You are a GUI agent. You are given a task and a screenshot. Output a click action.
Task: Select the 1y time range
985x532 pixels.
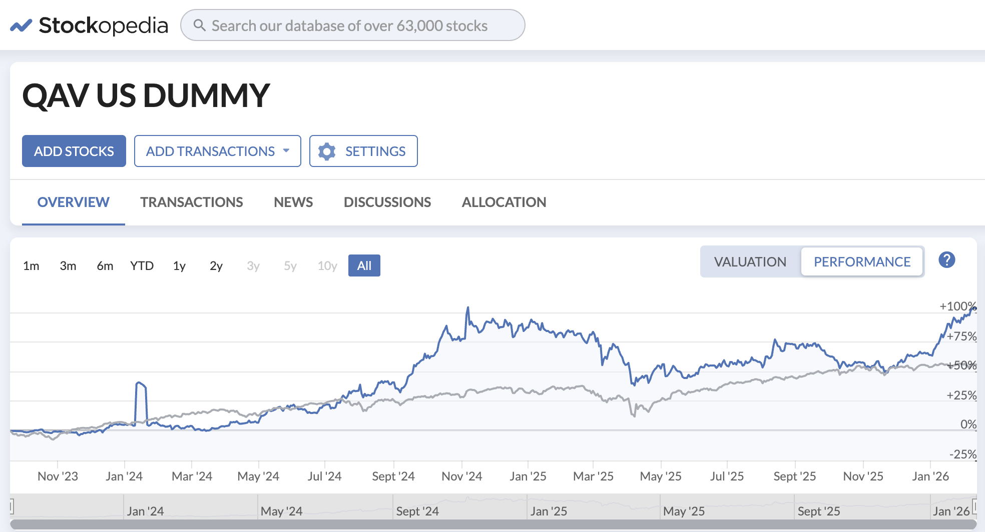click(x=178, y=265)
